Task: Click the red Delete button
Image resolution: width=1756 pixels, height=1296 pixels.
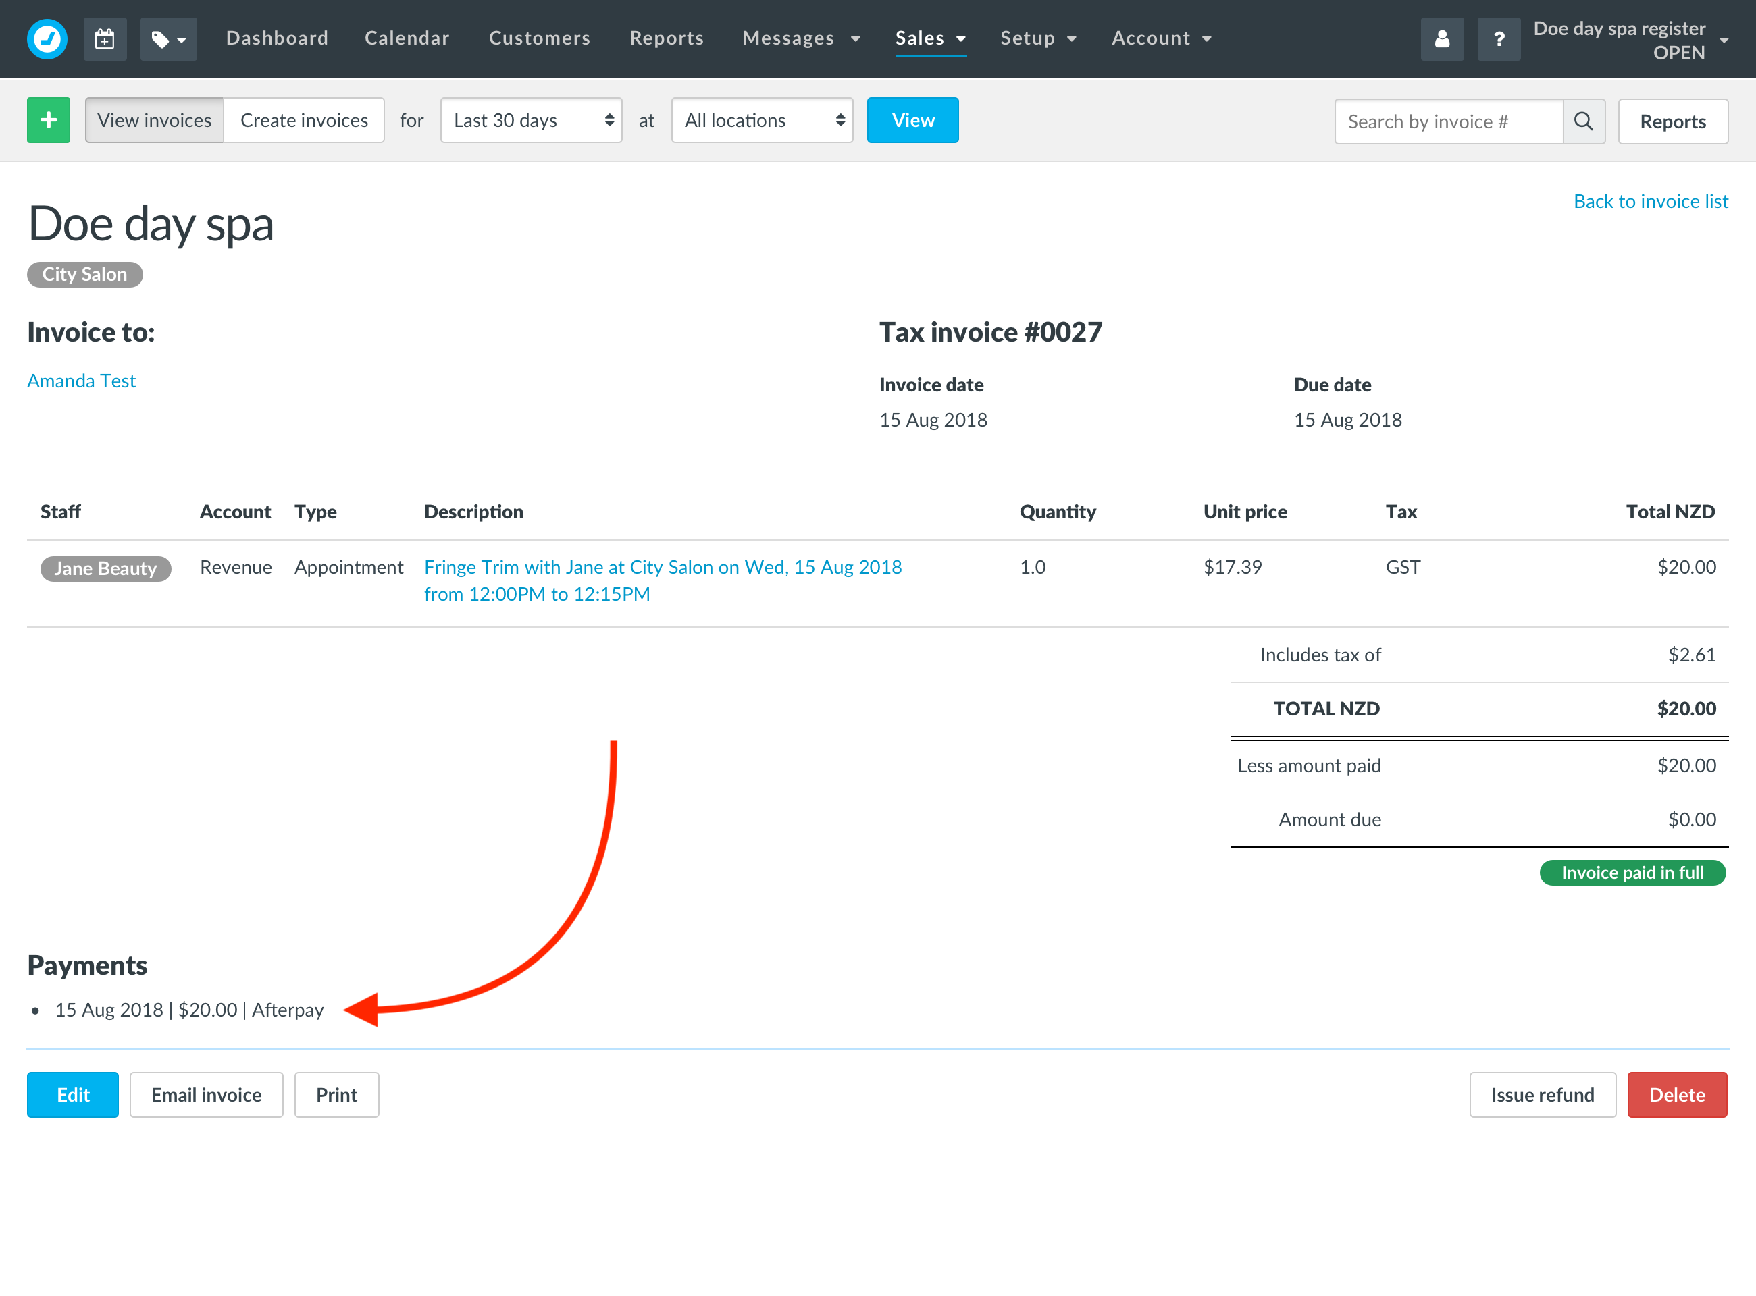Action: [x=1677, y=1094]
